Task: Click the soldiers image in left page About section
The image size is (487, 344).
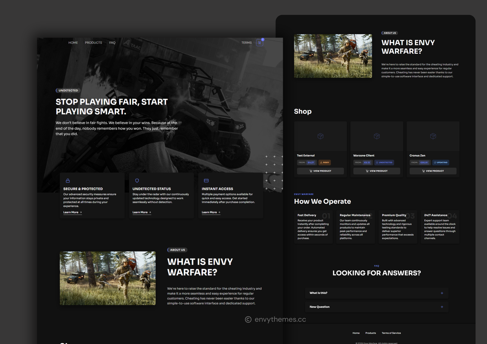Action: pyautogui.click(x=108, y=278)
